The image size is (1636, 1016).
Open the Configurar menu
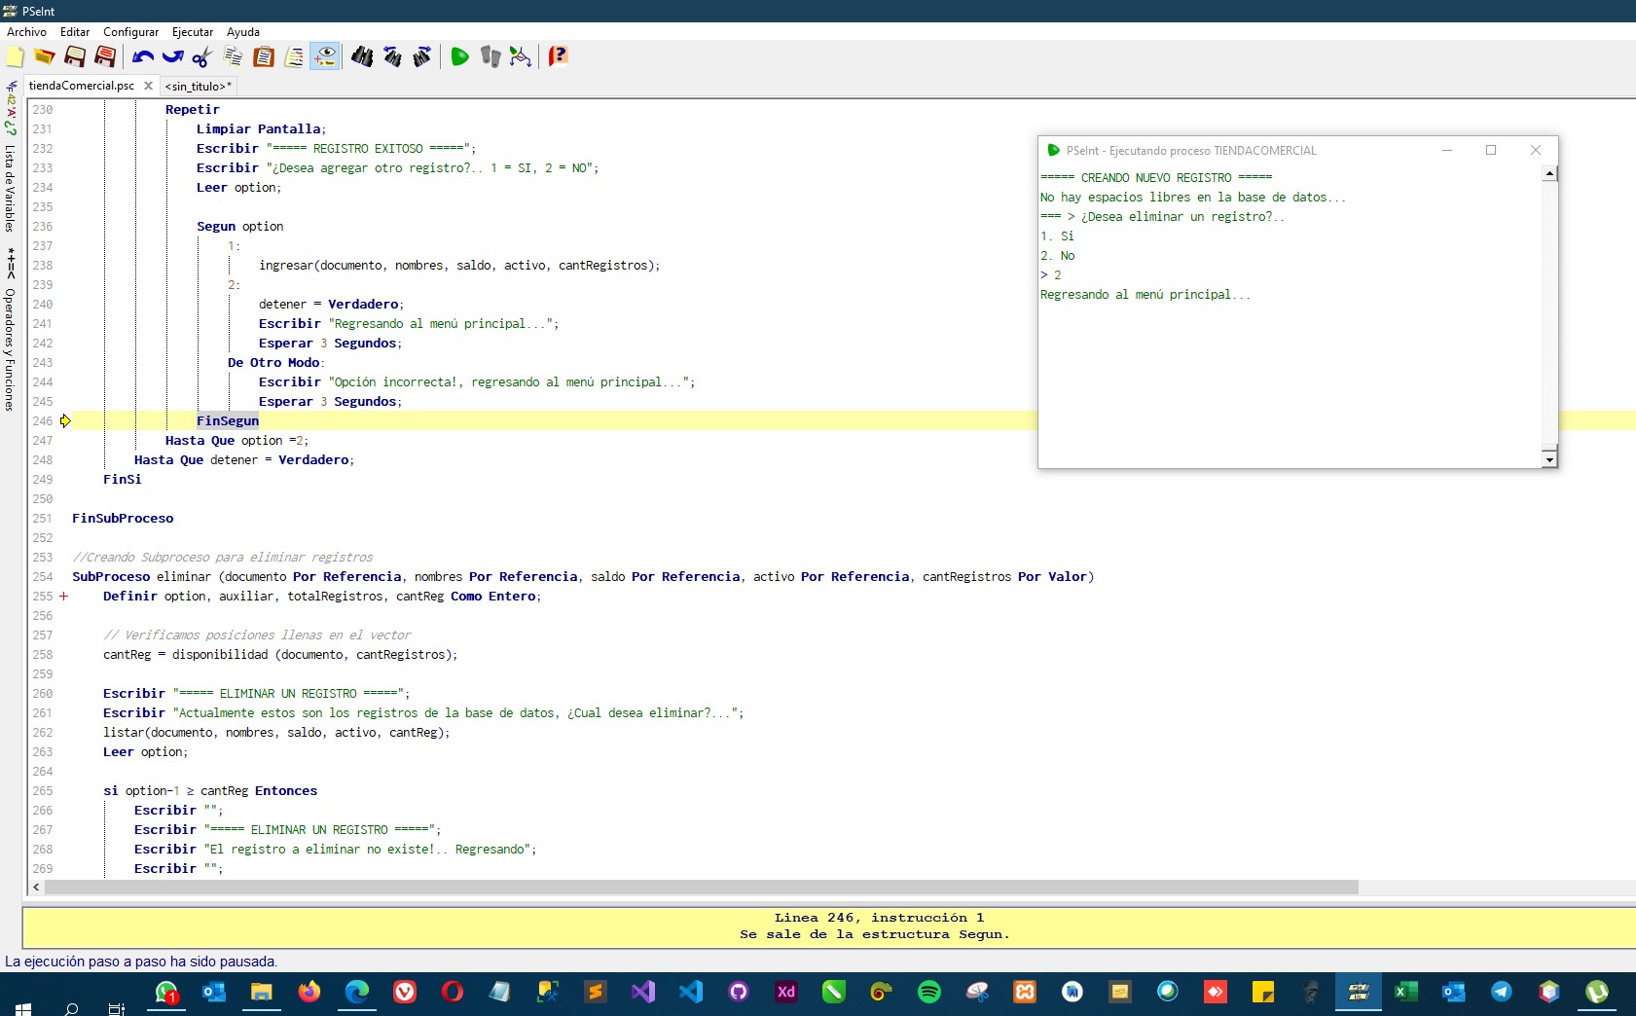131,32
